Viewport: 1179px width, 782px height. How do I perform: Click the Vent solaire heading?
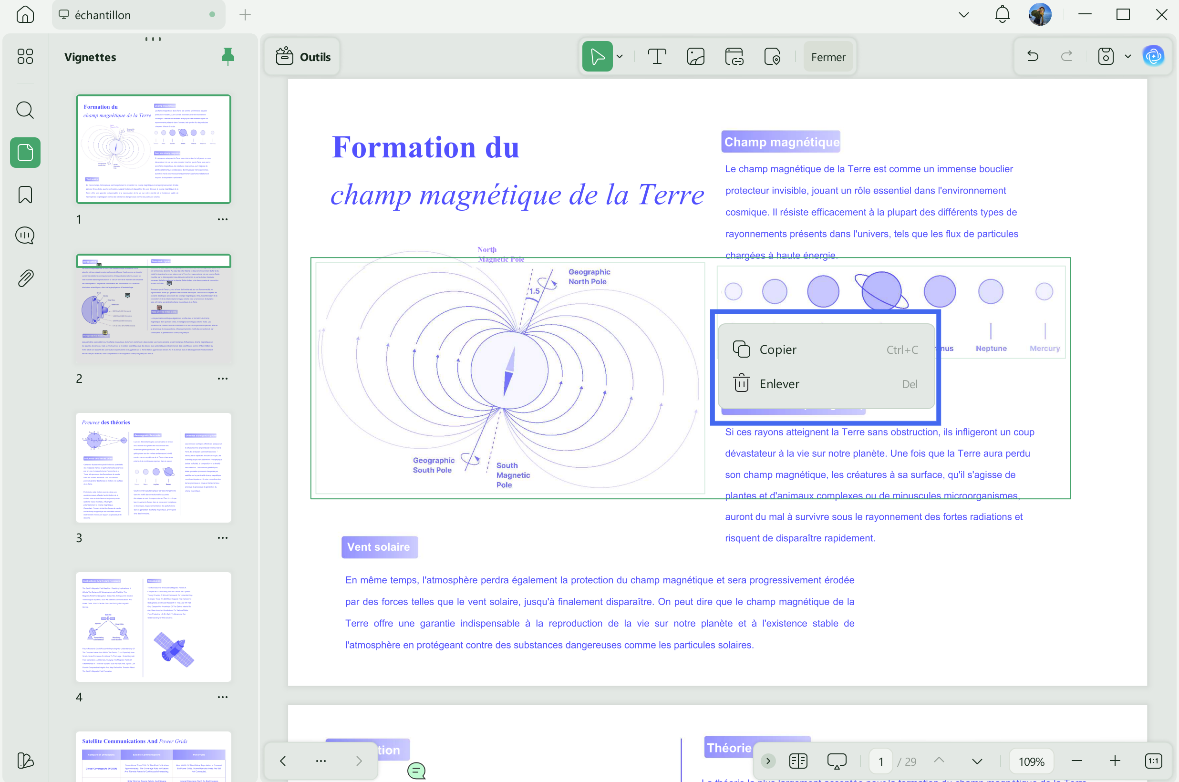380,547
